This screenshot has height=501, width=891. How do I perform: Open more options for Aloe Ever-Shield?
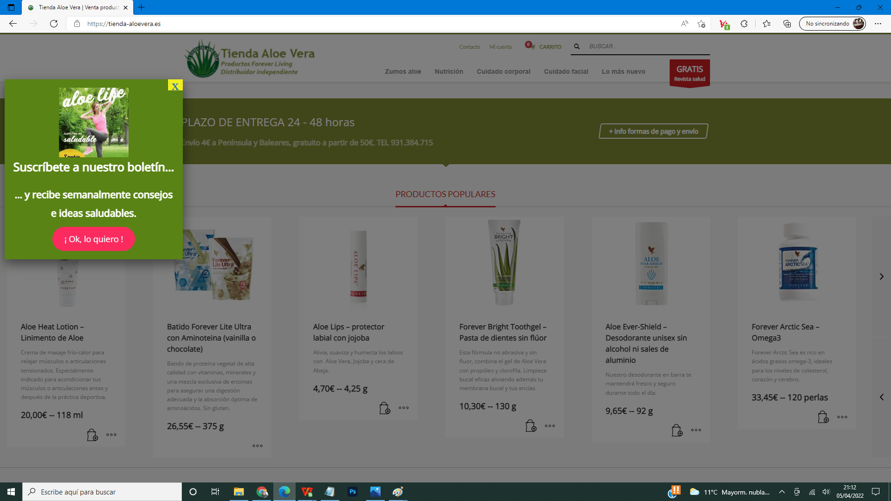click(x=696, y=430)
